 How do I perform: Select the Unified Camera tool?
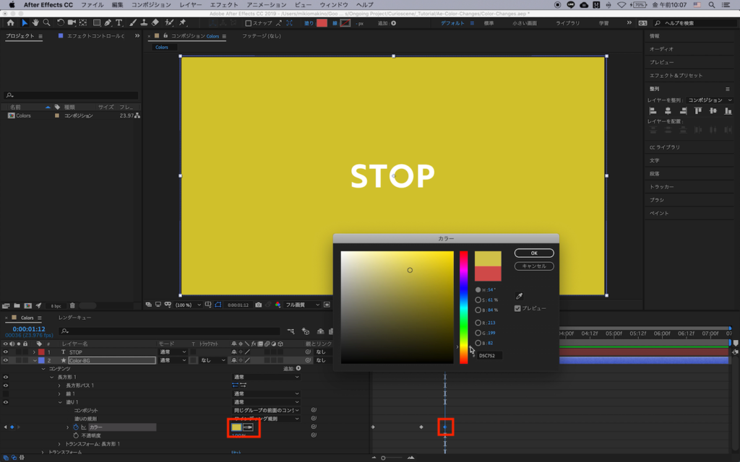pos(72,22)
